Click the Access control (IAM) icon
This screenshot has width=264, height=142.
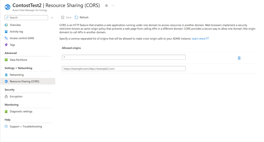coord(6,38)
